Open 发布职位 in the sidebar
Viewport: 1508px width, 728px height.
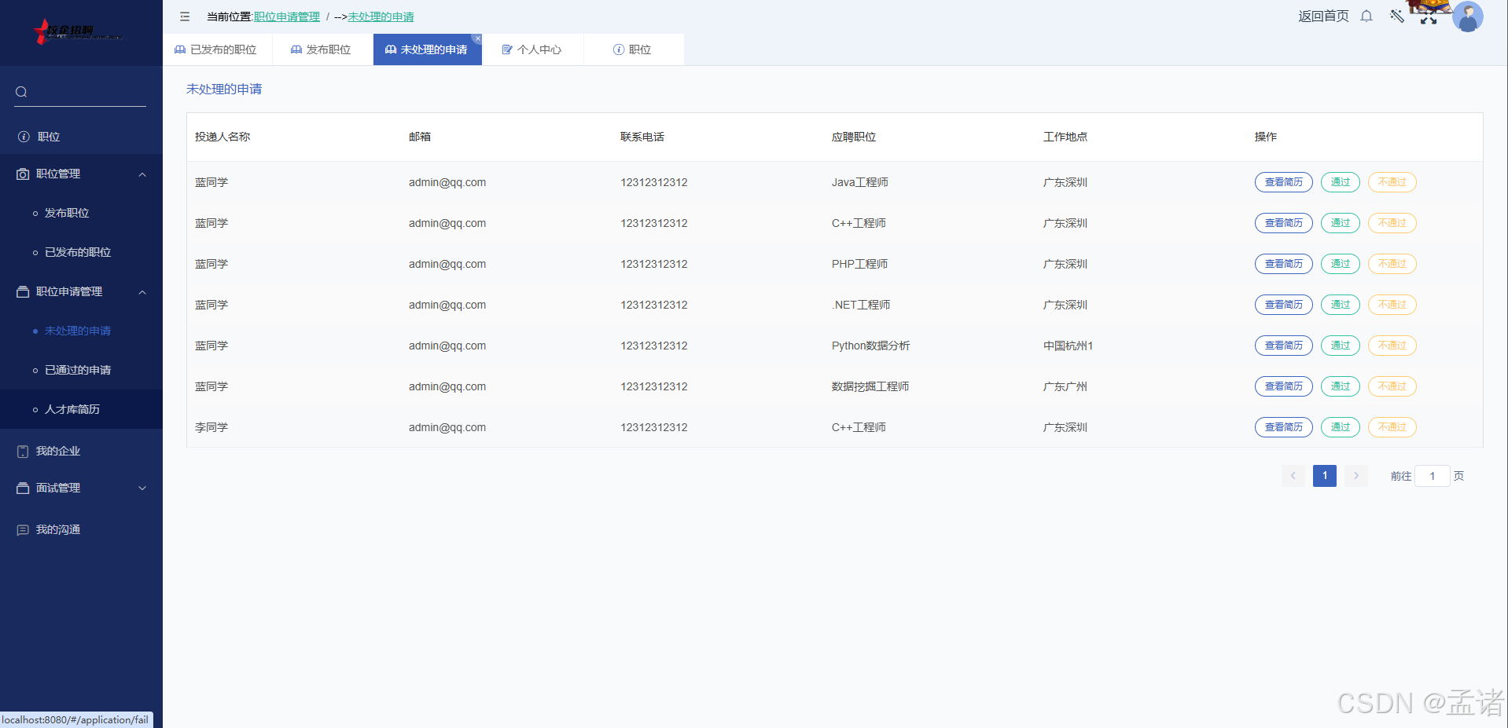(81, 213)
